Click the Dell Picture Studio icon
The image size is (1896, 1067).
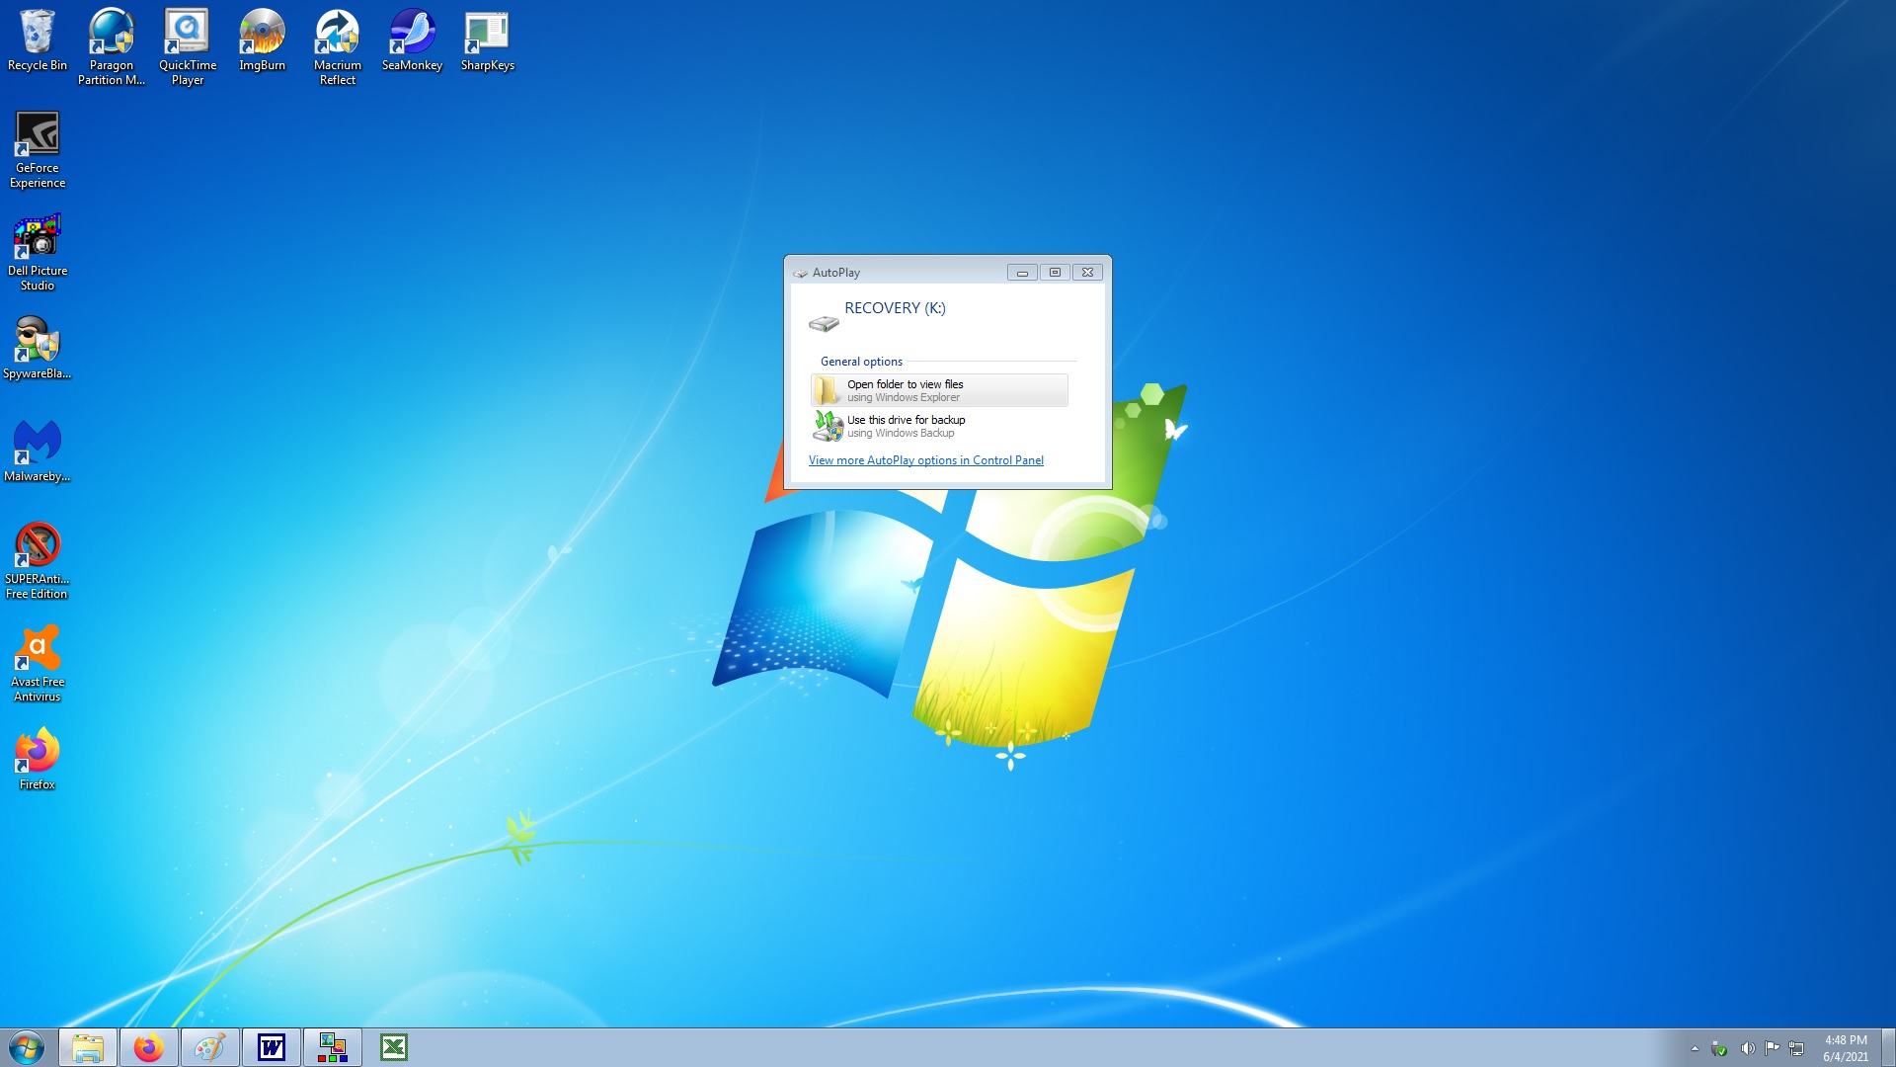click(38, 251)
